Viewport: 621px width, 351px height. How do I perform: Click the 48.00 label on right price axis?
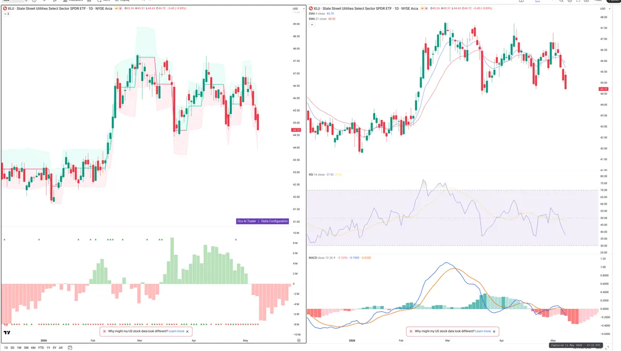click(x=603, y=17)
